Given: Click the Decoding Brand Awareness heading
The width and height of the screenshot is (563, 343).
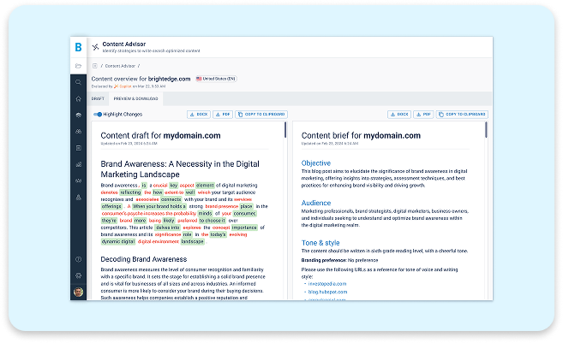Looking at the screenshot, I should [144, 259].
